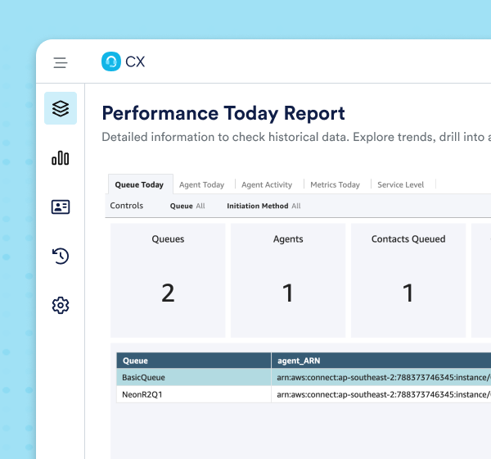This screenshot has width=491, height=459.
Task: Select the BasicQueue table cell
Action: [194, 377]
